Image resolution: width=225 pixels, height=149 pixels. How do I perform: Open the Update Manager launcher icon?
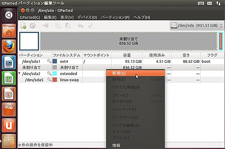9,141
